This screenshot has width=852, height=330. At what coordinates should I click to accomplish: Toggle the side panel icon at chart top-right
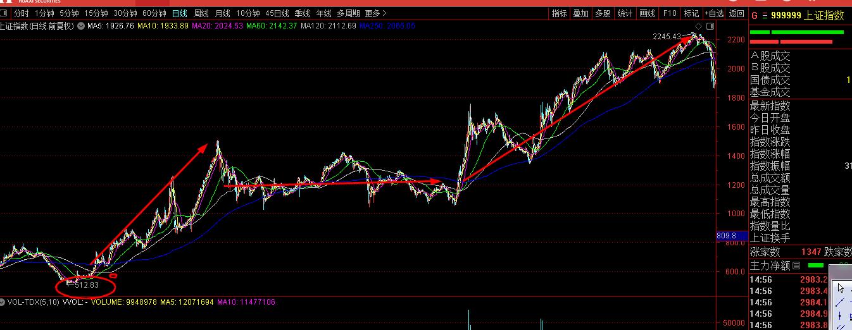pyautogui.click(x=710, y=27)
